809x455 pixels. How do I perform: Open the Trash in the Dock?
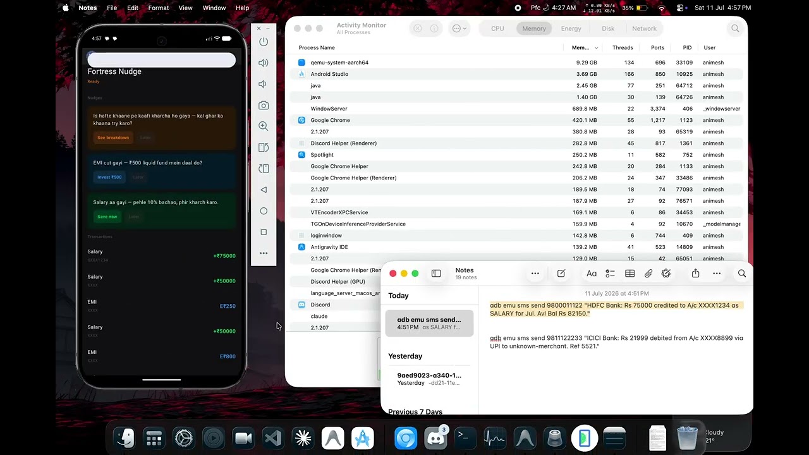coord(687,439)
